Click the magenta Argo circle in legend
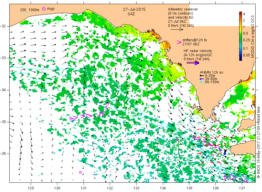The height and width of the screenshot is (192, 262). pyautogui.click(x=44, y=9)
